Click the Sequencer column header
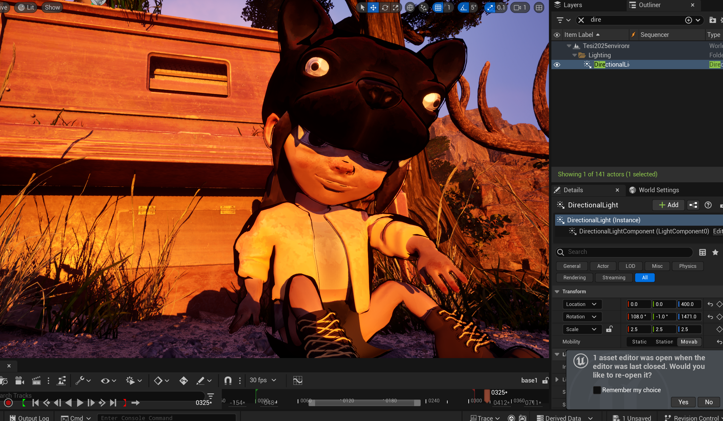 [x=655, y=35]
